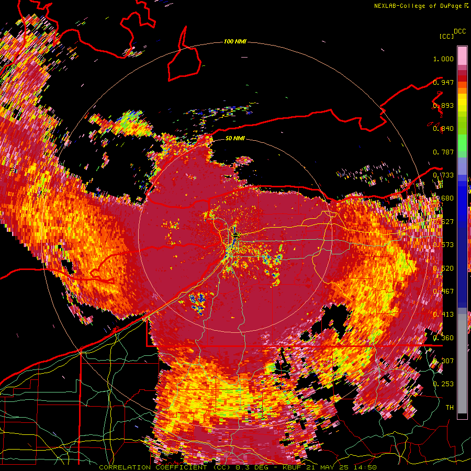This screenshot has width=471, height=471.
Task: Pick the yellow legend color band
Action: coord(462,103)
